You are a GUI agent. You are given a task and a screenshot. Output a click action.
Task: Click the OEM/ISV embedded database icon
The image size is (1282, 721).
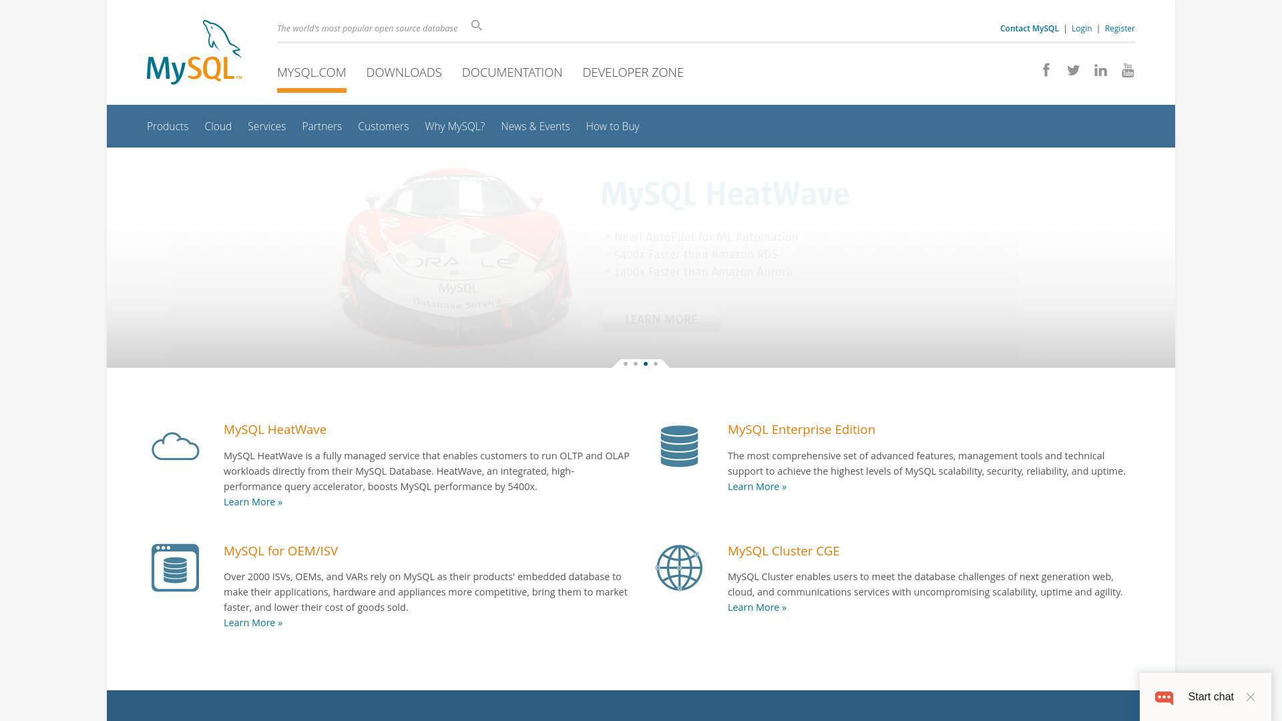click(x=175, y=567)
